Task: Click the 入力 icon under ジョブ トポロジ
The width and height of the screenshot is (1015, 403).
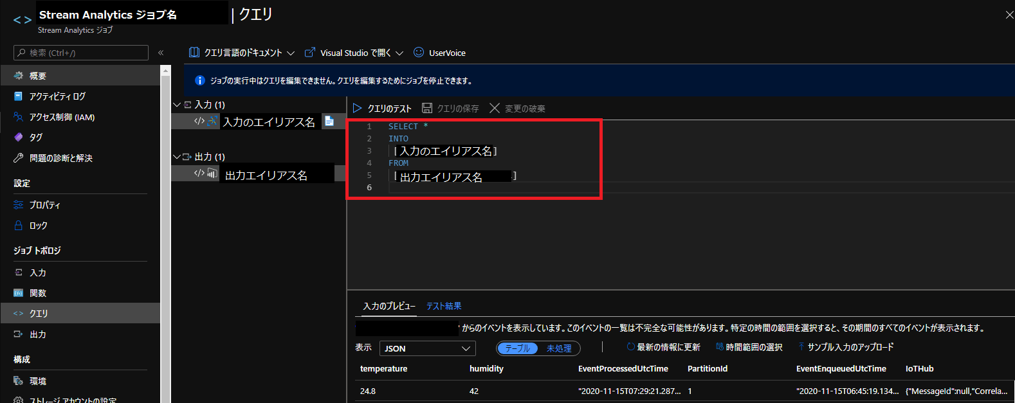Action: point(18,273)
